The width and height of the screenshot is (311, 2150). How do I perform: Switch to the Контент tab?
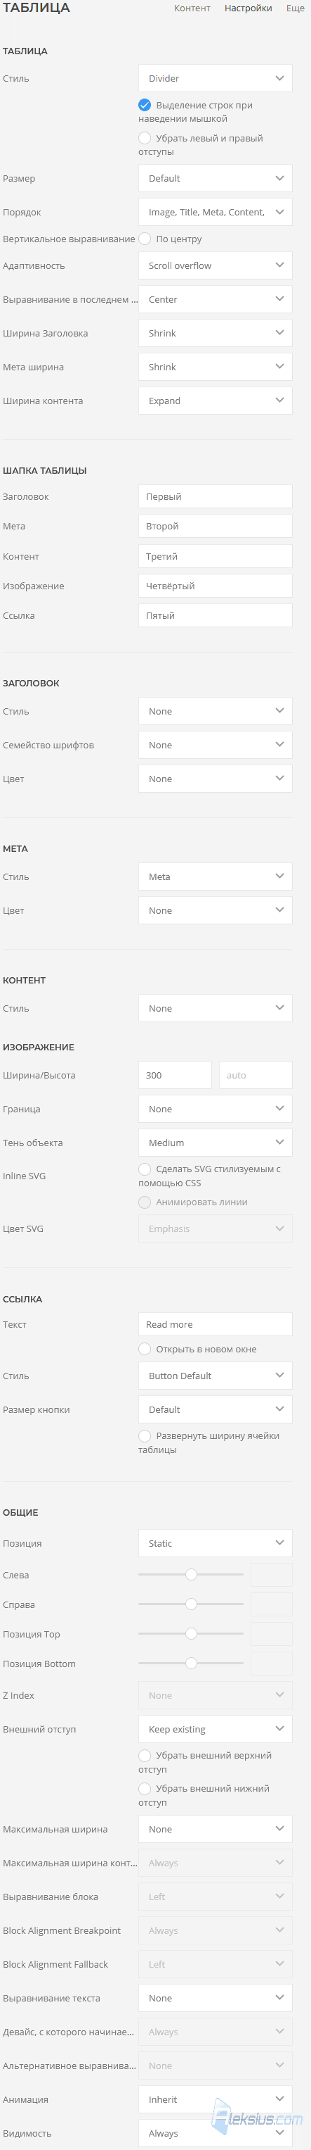191,8
